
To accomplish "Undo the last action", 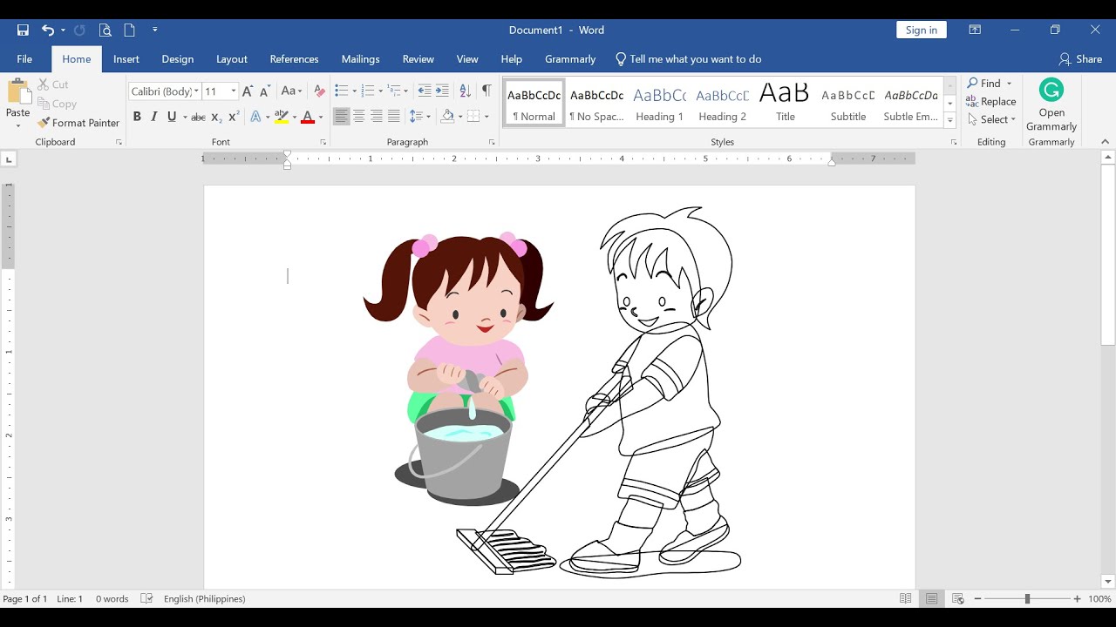I will (48, 30).
